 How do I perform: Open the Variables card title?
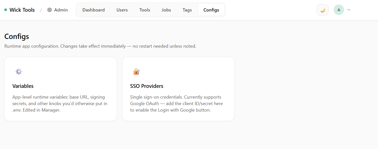23,86
